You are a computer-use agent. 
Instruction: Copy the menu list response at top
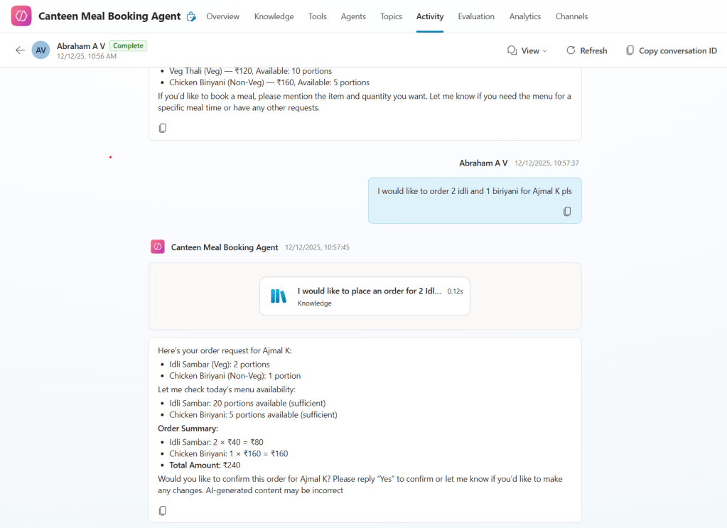point(163,128)
